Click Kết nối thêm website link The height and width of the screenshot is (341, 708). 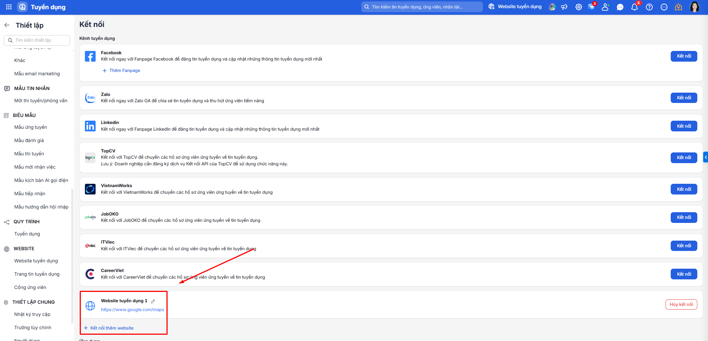[109, 328]
